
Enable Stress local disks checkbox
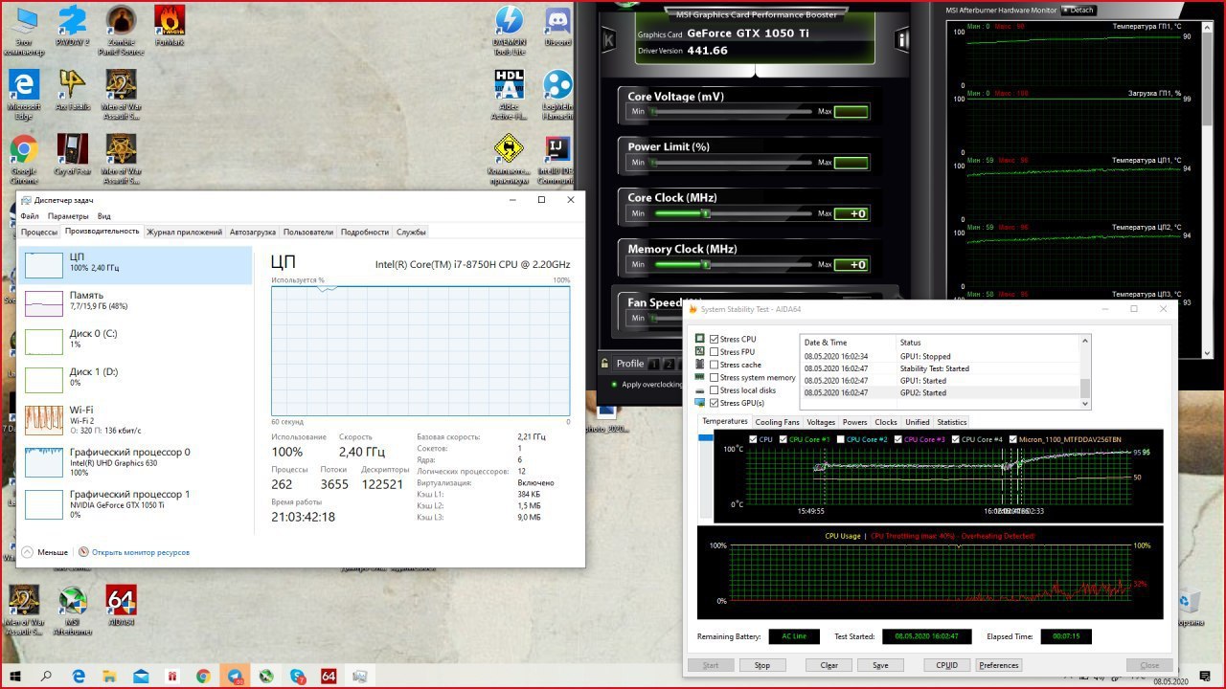(x=714, y=390)
